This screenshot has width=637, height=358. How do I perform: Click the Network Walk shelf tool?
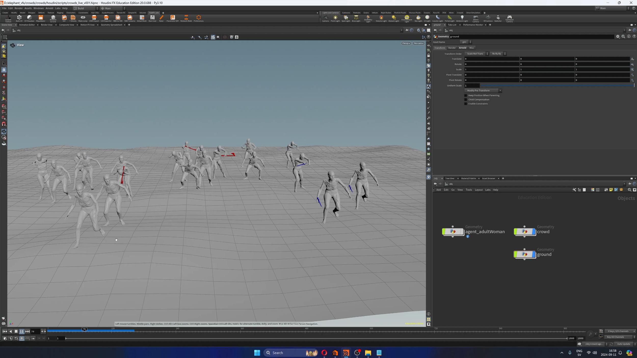(186, 18)
